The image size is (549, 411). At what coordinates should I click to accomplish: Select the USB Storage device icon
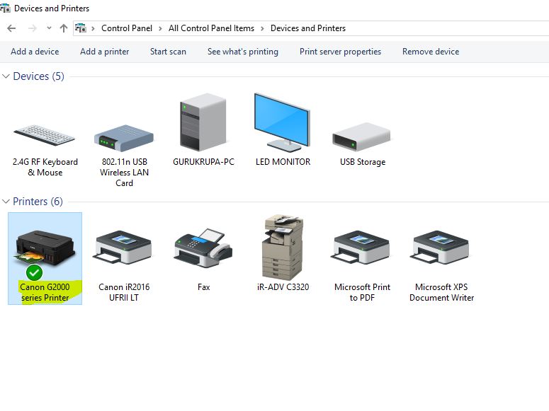[x=362, y=137]
